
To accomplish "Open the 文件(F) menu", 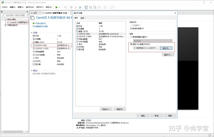I will pyautogui.click(x=5, y=7).
